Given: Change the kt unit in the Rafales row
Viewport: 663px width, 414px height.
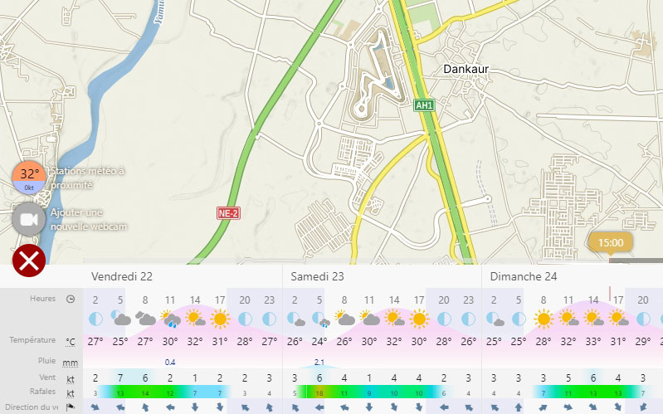Looking at the screenshot, I should pyautogui.click(x=71, y=392).
